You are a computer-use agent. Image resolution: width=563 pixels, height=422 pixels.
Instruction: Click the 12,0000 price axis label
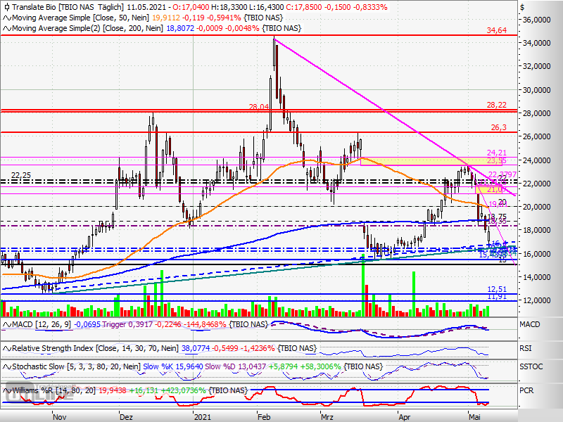tap(536, 300)
